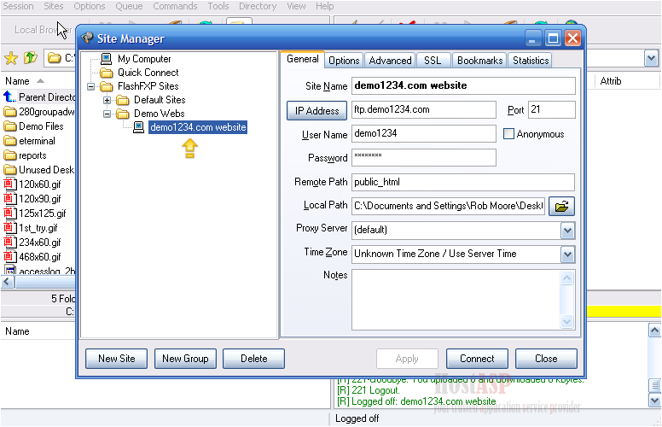Image resolution: width=662 pixels, height=427 pixels.
Task: Click the eterminal folder icon
Action: (9, 140)
